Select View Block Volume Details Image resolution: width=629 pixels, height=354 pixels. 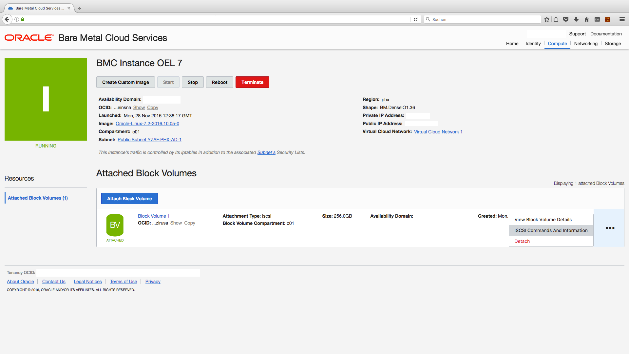tap(543, 220)
